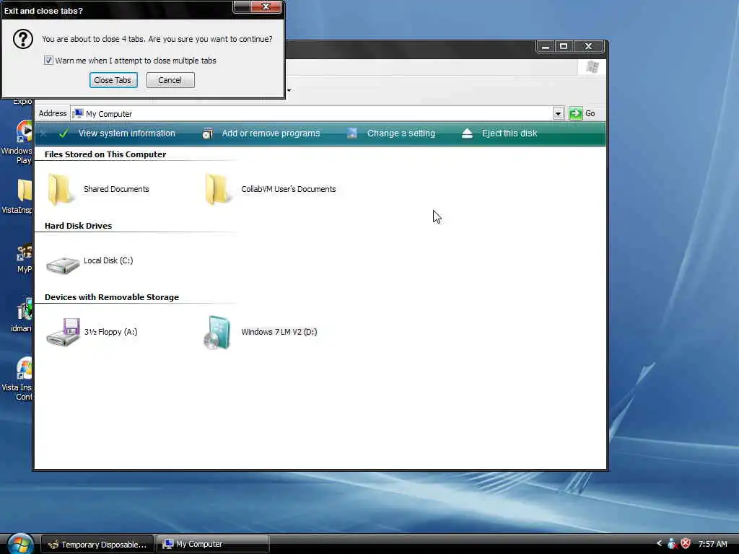The height and width of the screenshot is (554, 739).
Task: Click the small x beside system information
Action: pyautogui.click(x=43, y=133)
